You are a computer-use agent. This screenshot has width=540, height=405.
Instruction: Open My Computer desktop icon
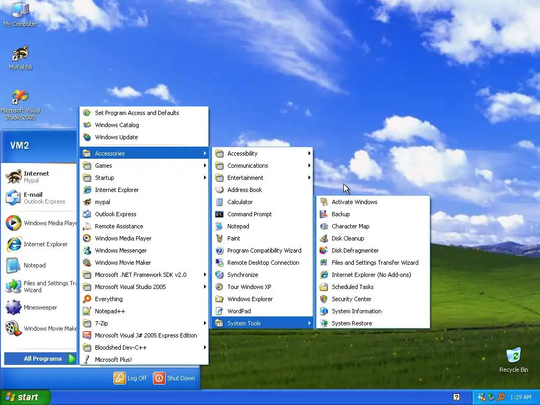tap(20, 14)
